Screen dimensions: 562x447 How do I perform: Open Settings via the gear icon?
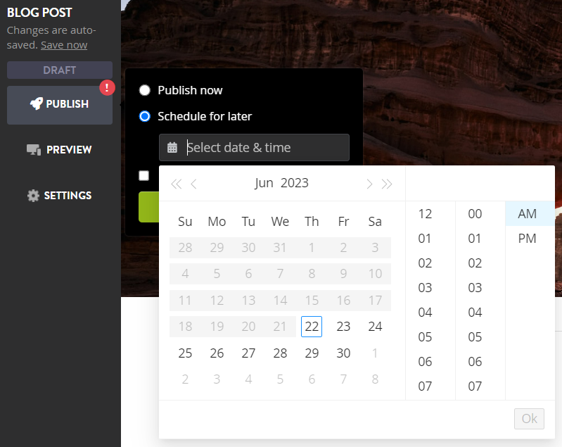(x=33, y=196)
